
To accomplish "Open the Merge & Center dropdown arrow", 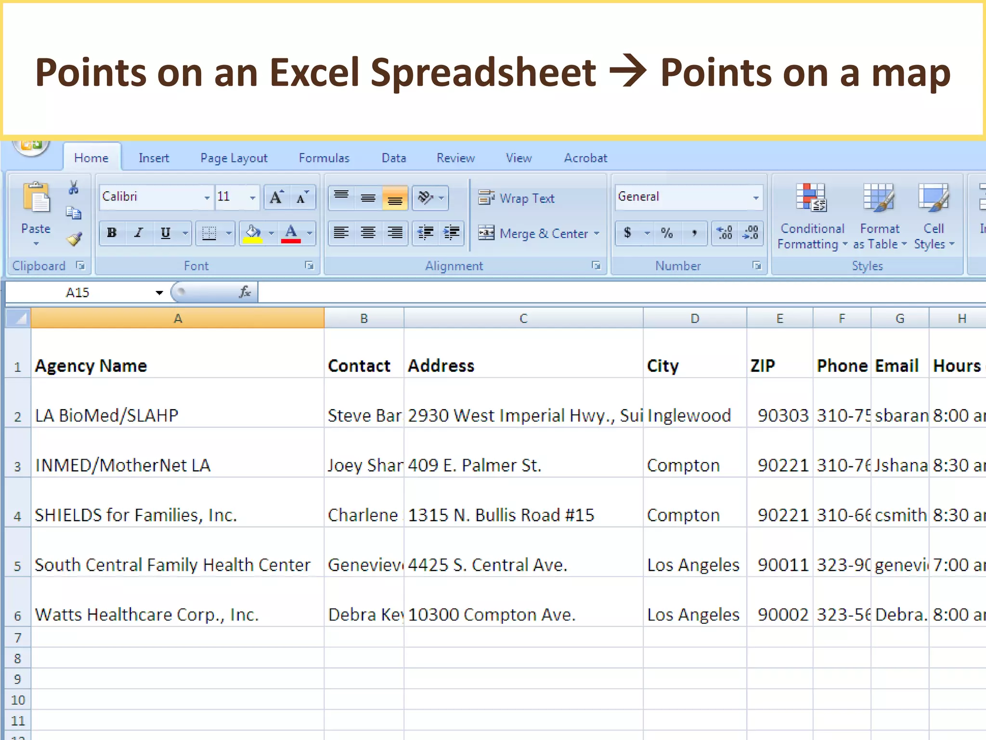I will [x=597, y=233].
